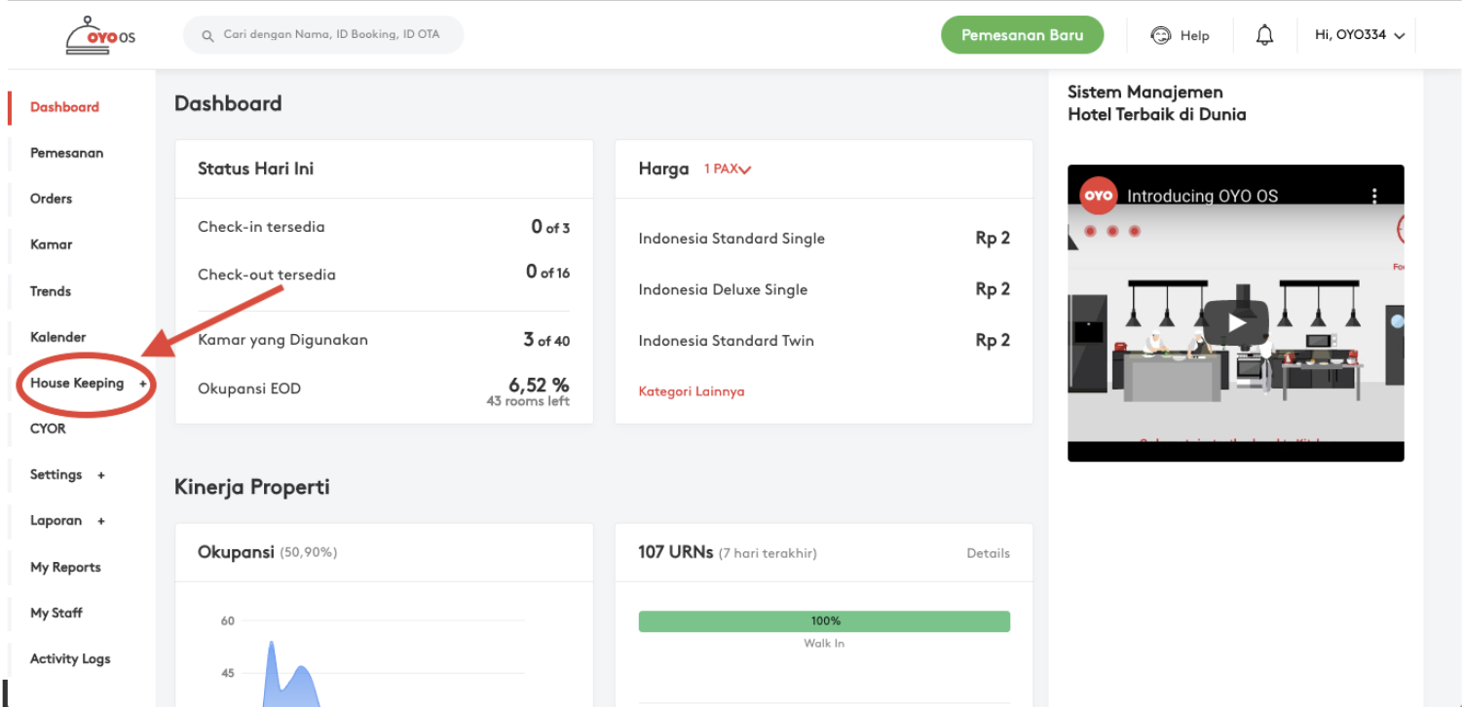Click Indonesia Standard Twin price row

824,341
